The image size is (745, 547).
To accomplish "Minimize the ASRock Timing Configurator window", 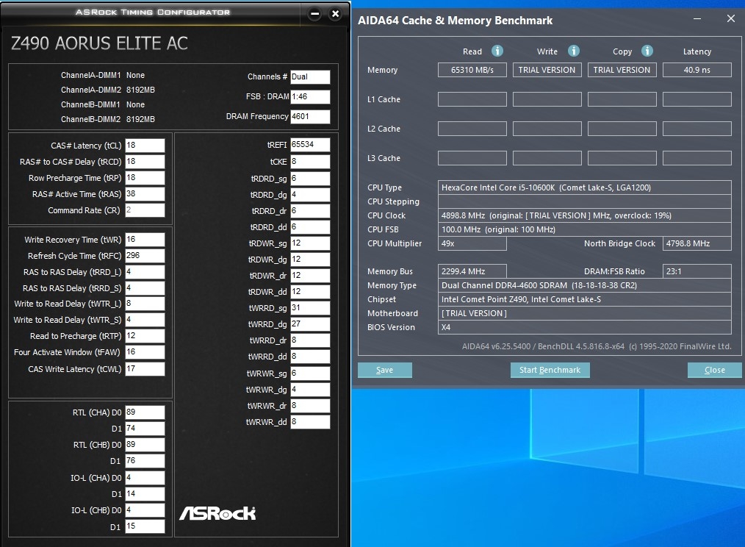I will (x=314, y=14).
